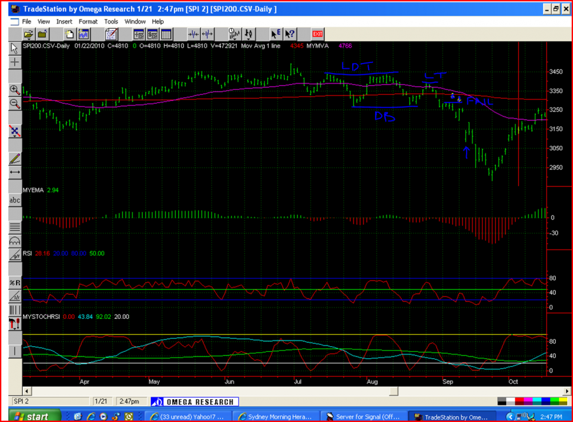Click the data grid window icon

tap(166, 34)
